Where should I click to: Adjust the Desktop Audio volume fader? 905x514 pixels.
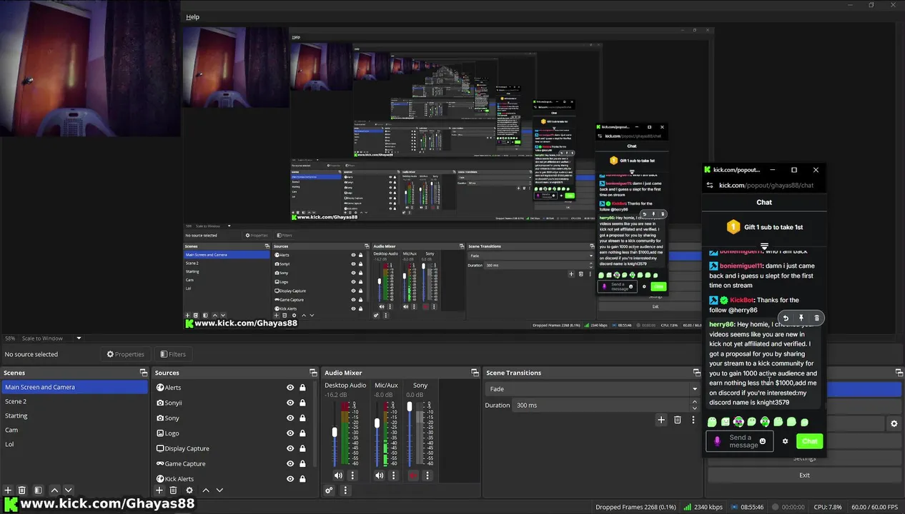coord(335,433)
